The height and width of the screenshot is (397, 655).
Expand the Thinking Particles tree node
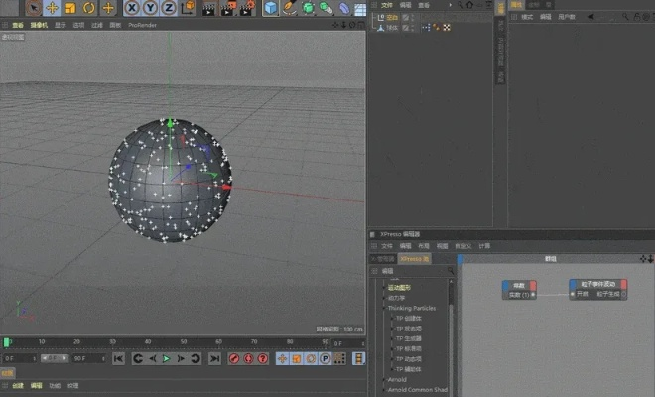[x=383, y=308]
